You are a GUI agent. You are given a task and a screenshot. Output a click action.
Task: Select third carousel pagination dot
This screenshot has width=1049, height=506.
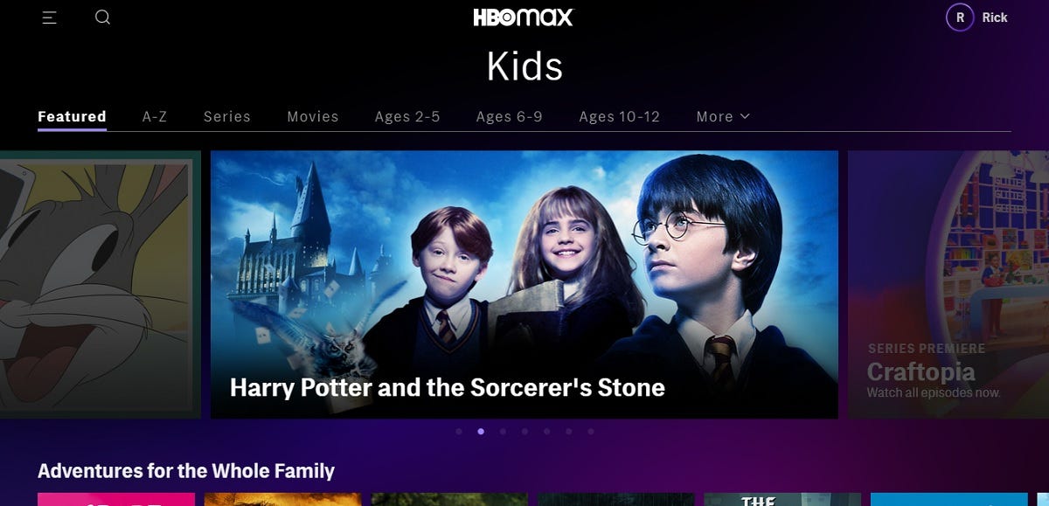coord(503,431)
